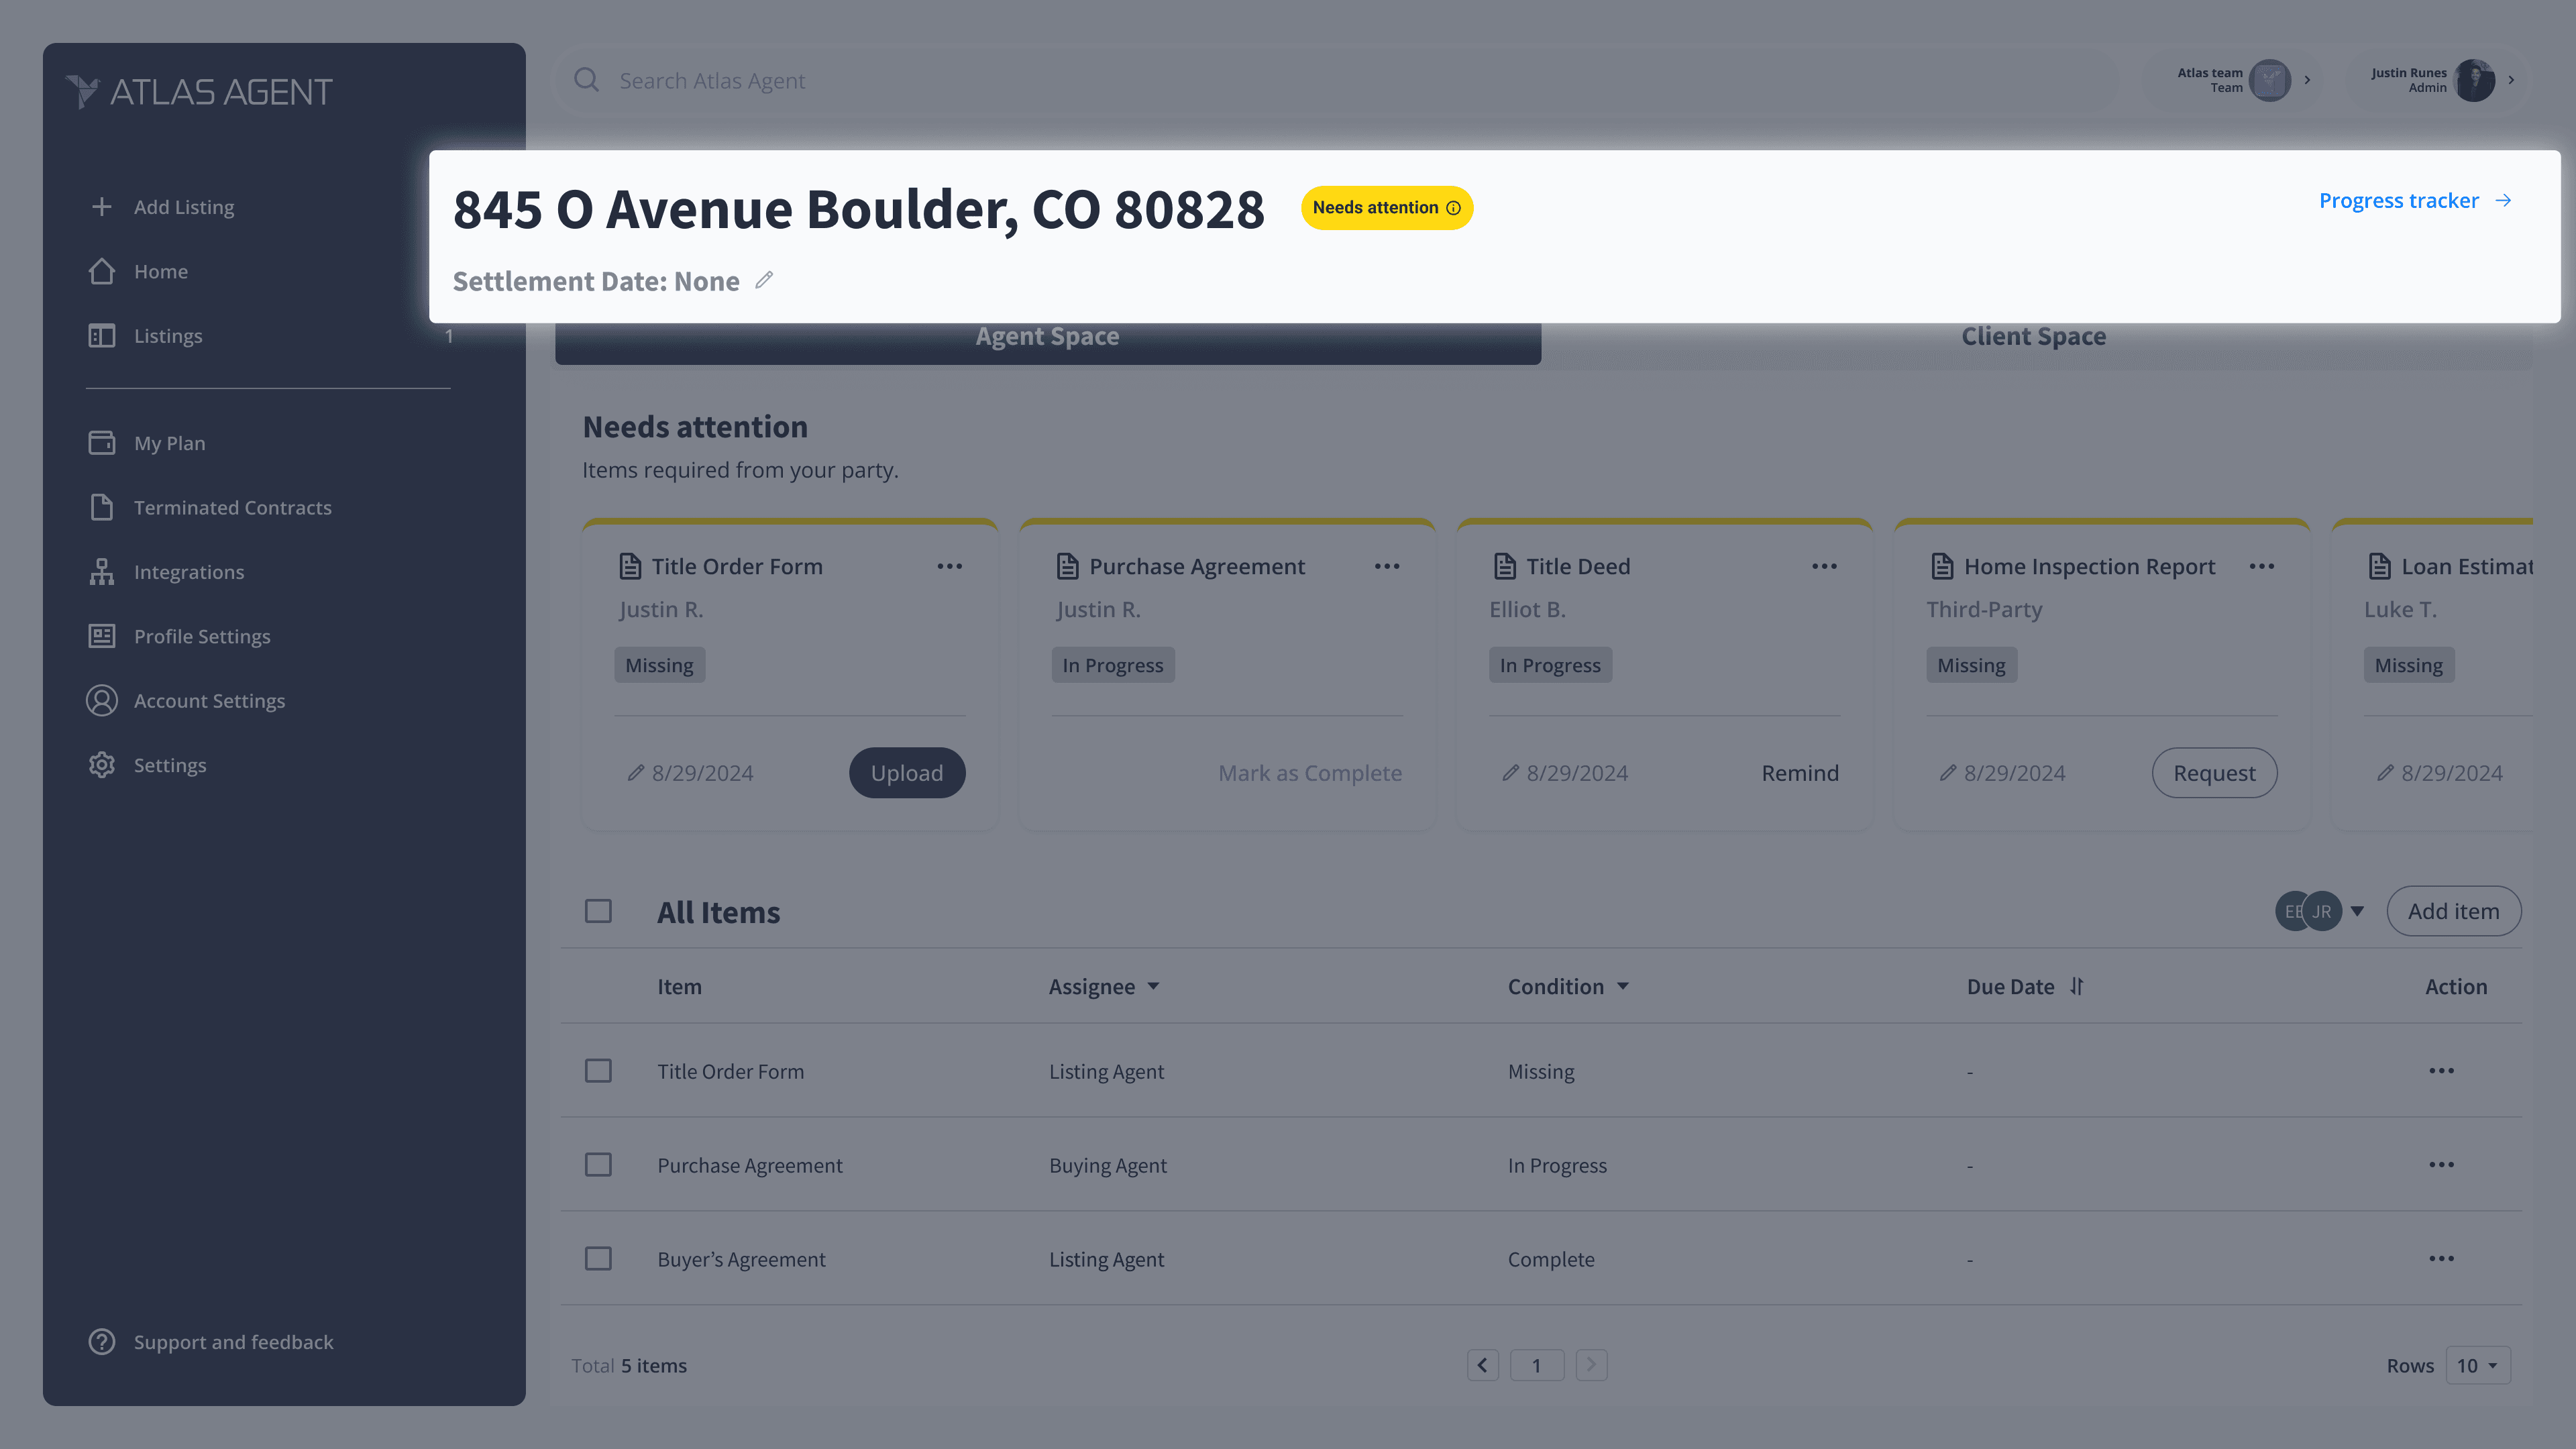Toggle the All Items select-all checkbox
The image size is (2576, 1449).
(598, 911)
